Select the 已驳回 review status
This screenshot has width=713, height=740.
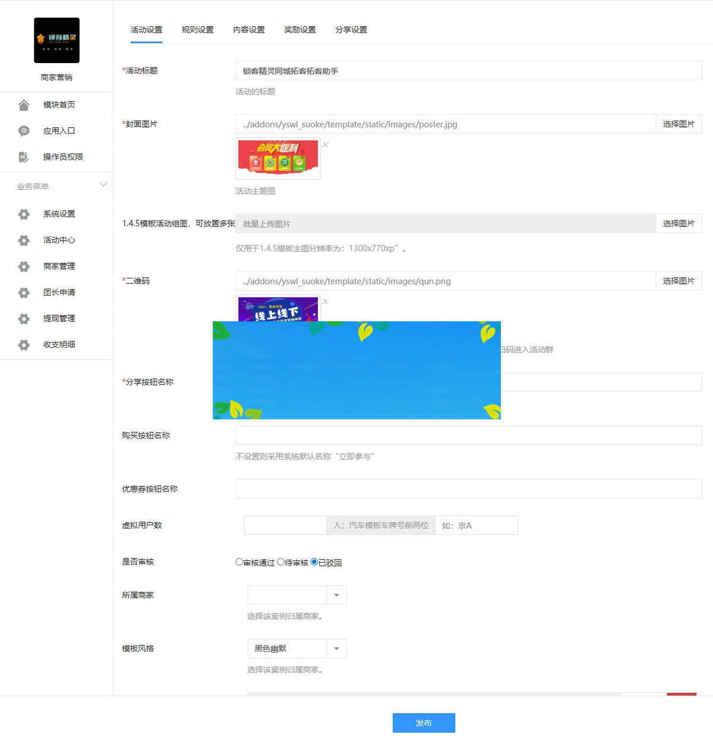(x=315, y=561)
